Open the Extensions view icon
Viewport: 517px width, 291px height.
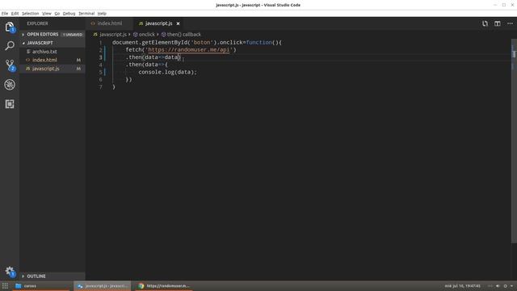tap(10, 104)
